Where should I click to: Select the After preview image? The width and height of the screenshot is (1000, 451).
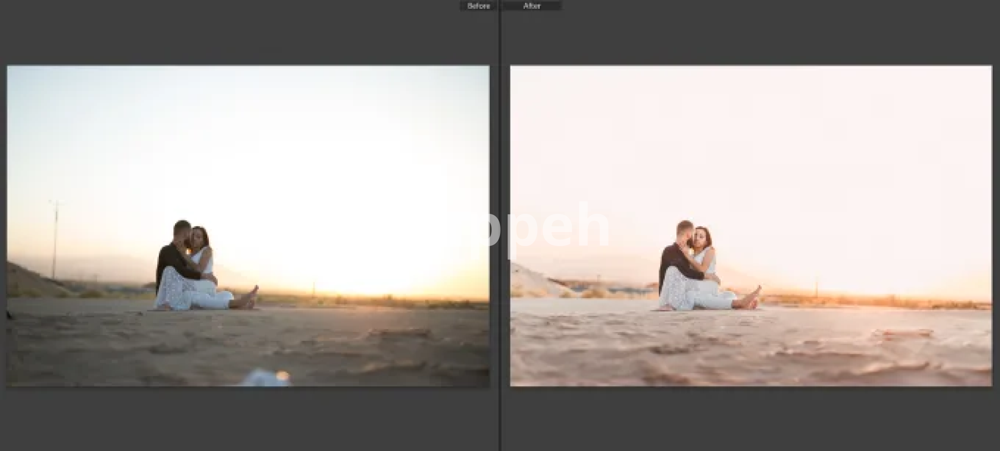coord(751,156)
